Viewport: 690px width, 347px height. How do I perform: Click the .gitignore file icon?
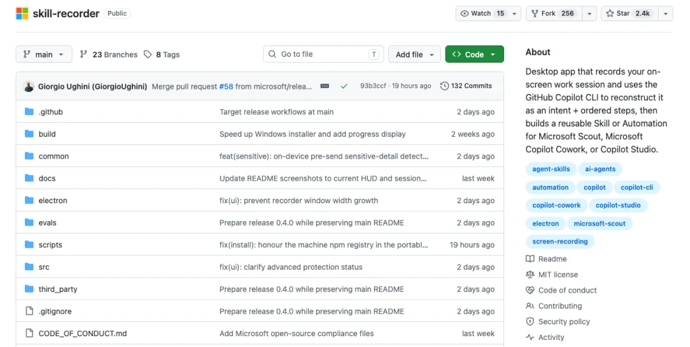(29, 311)
